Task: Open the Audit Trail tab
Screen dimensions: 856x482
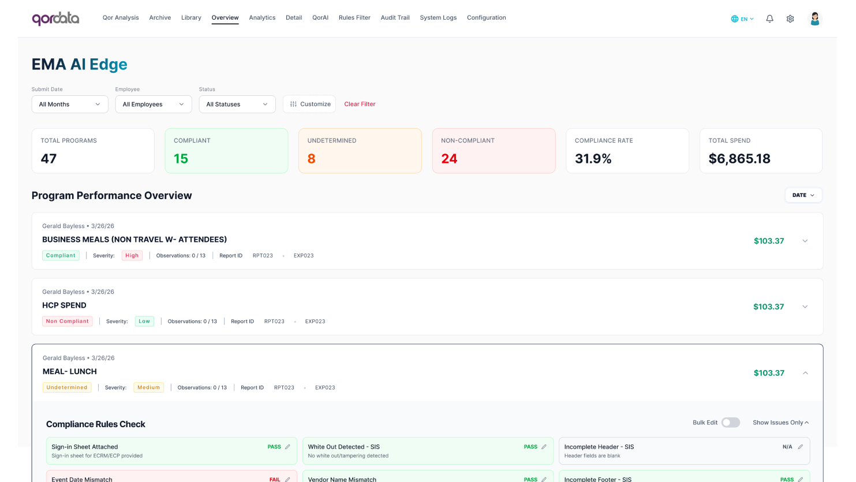Action: tap(395, 18)
